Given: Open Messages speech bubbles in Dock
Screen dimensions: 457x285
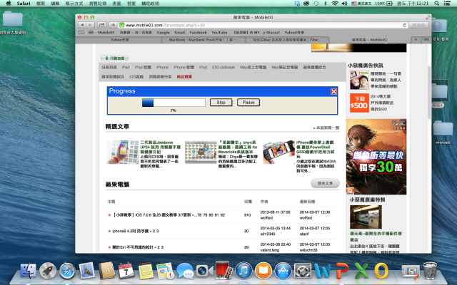Looking at the screenshot, I should [185, 271].
